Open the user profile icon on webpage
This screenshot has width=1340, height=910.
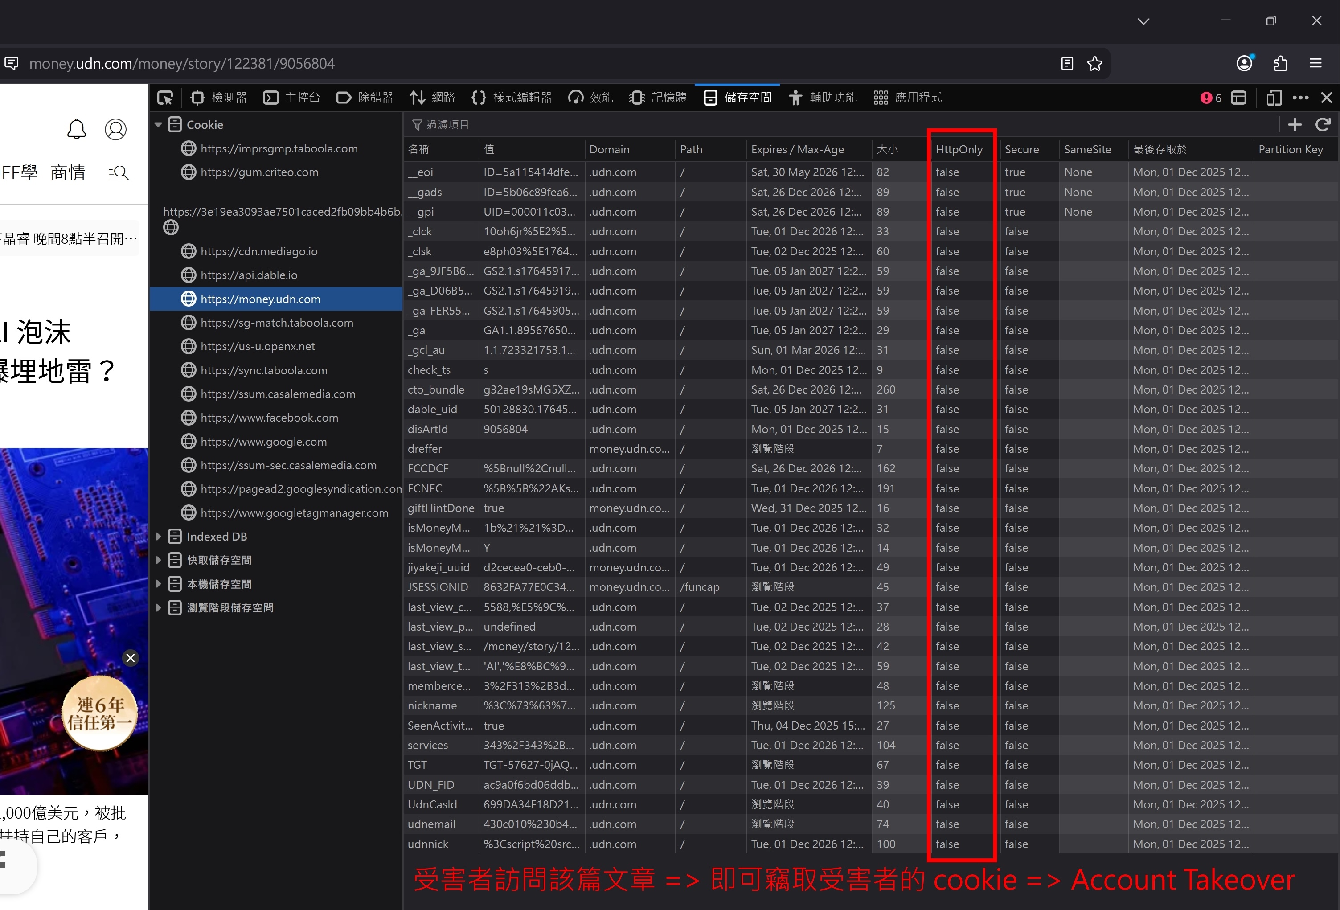(x=116, y=129)
